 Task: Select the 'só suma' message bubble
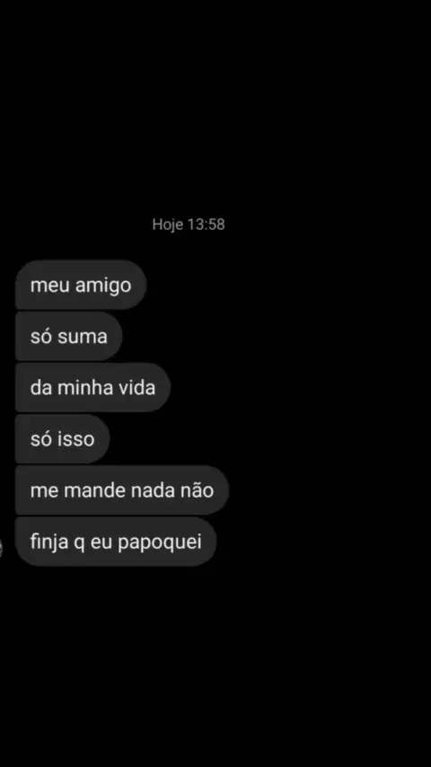point(69,336)
